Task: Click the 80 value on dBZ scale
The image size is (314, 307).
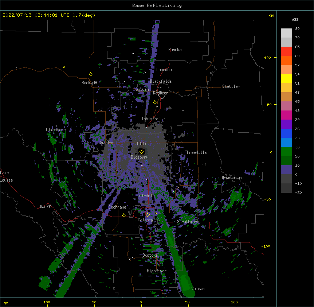Action: (297, 29)
